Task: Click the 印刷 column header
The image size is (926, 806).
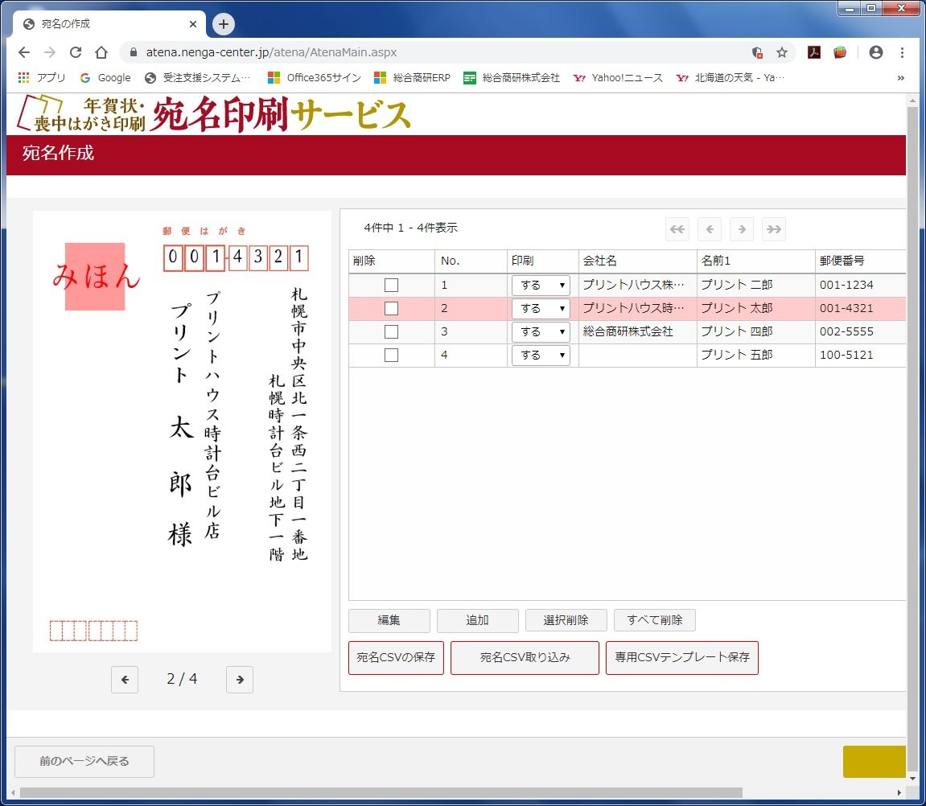Action: [x=542, y=261]
